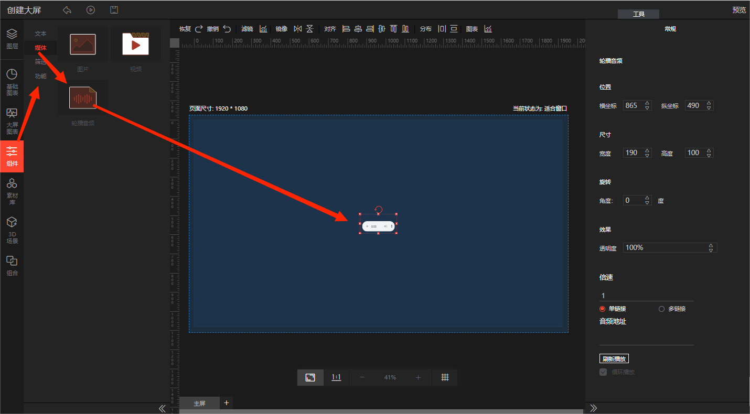This screenshot has height=414, width=750.
Task: Toggle the 循环播放 loop playback checkbox
Action: tap(603, 372)
